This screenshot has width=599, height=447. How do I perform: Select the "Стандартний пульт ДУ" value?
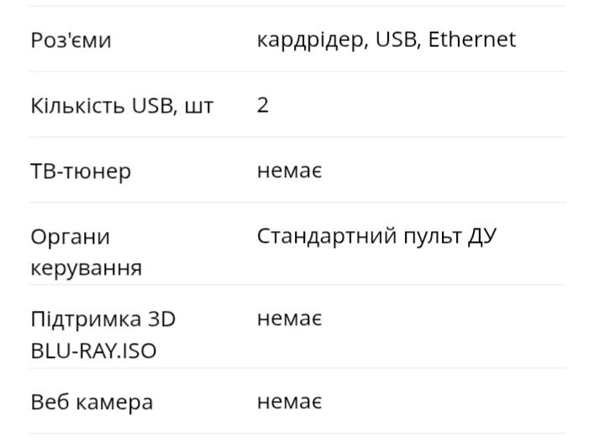tap(376, 236)
